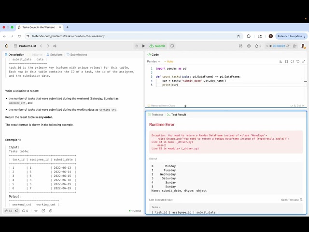Shuffle to a random problem
The height and width of the screenshot is (232, 309).
55,46
